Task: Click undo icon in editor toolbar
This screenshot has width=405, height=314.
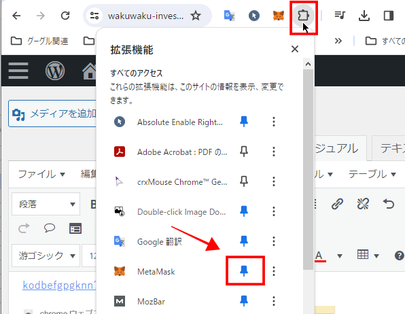Action: click(x=389, y=204)
